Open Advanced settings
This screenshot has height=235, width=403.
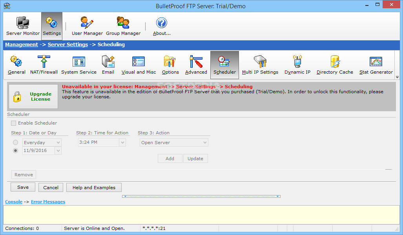coord(196,65)
